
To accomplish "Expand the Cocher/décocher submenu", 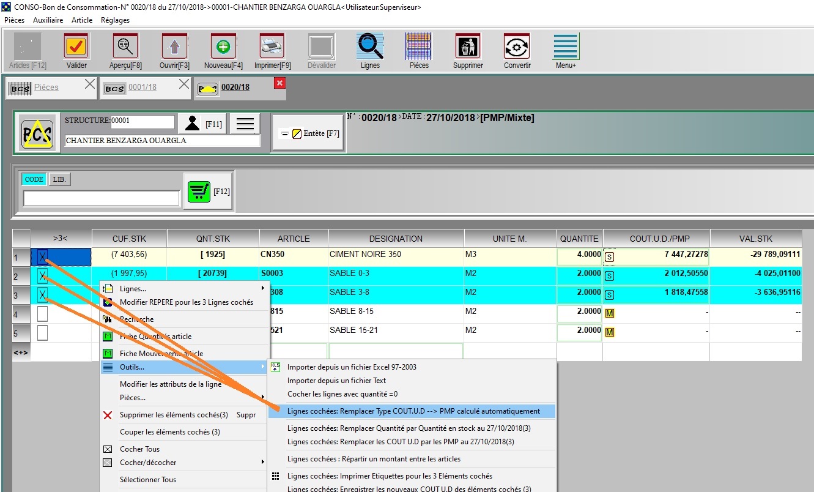I will tap(183, 462).
